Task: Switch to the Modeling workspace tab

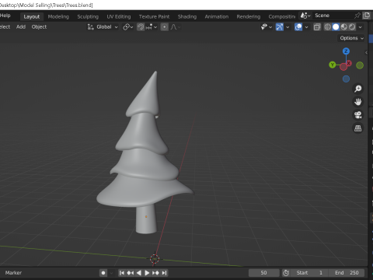Action: point(58,16)
